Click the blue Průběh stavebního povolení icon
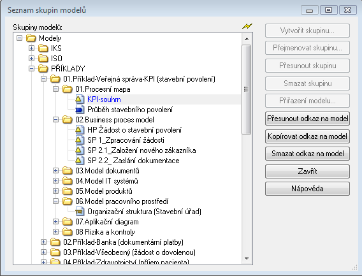Image resolution: width=362 pixels, height=276 pixels. tap(79, 110)
